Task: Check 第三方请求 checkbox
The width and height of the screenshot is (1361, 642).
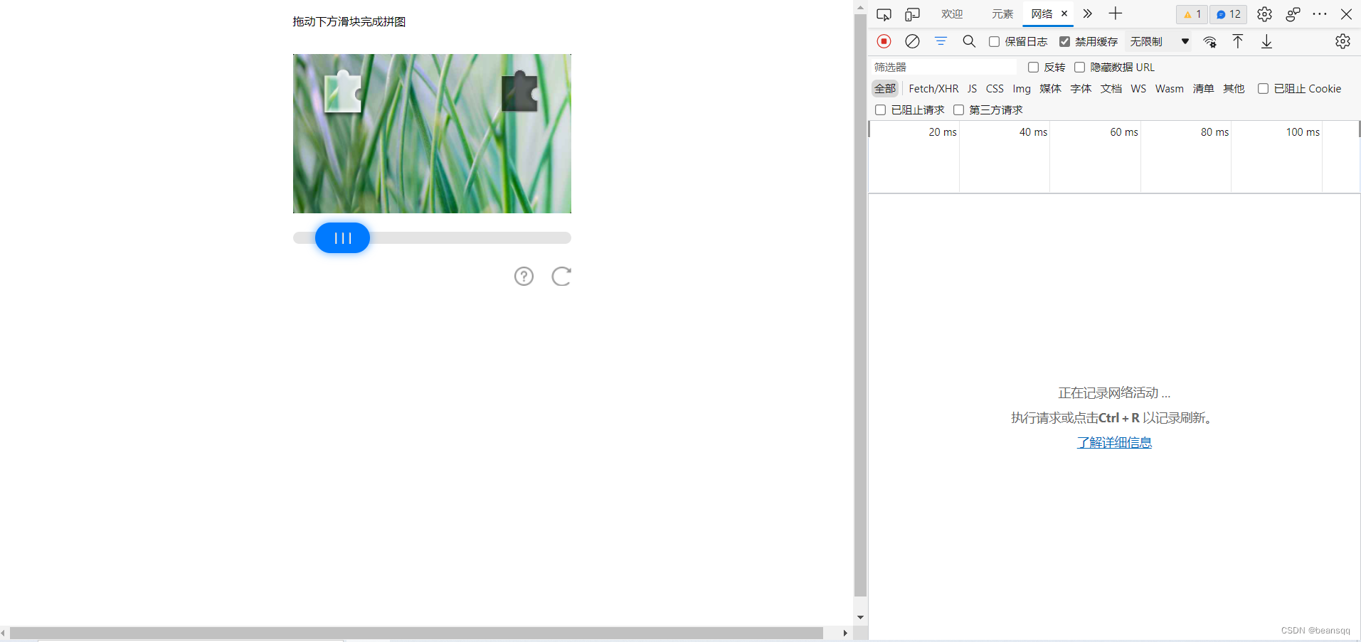Action: coord(958,109)
